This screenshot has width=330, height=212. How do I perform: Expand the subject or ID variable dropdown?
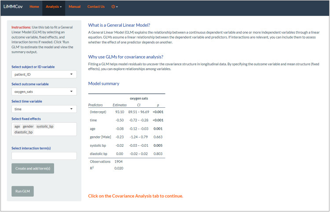[x=44, y=74]
